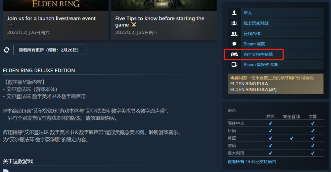This screenshot has width=331, height=172.
Task: Open the 完全支持控制器 link
Action: point(258,54)
